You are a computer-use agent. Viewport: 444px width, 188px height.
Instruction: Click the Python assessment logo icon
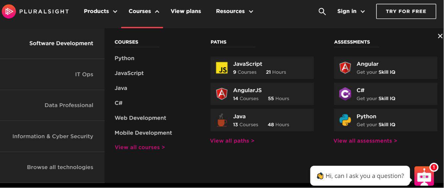tap(345, 120)
